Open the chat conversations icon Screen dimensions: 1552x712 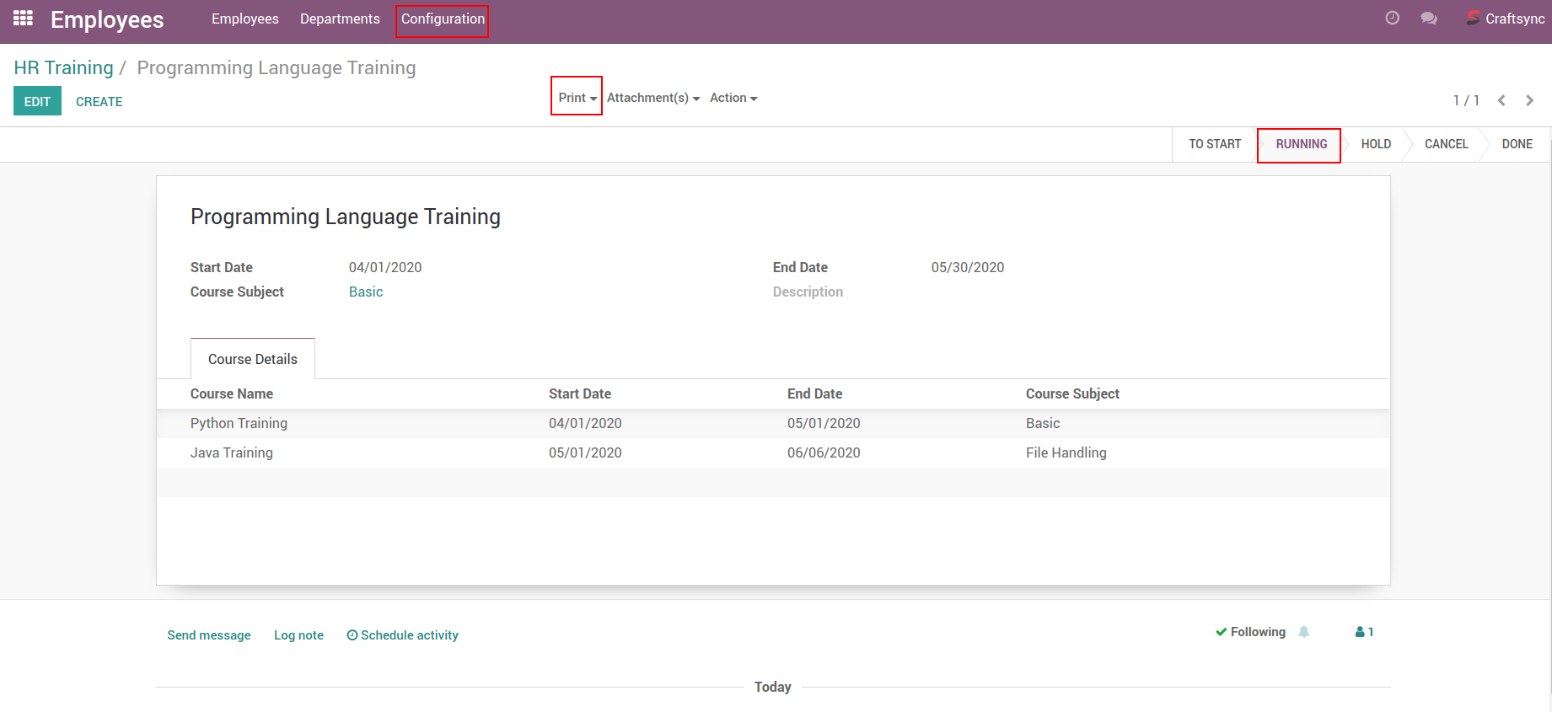pyautogui.click(x=1428, y=19)
